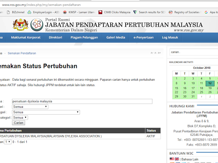Click the Malaysian coat of arms logo
218x163 pixels.
[x=20, y=25]
